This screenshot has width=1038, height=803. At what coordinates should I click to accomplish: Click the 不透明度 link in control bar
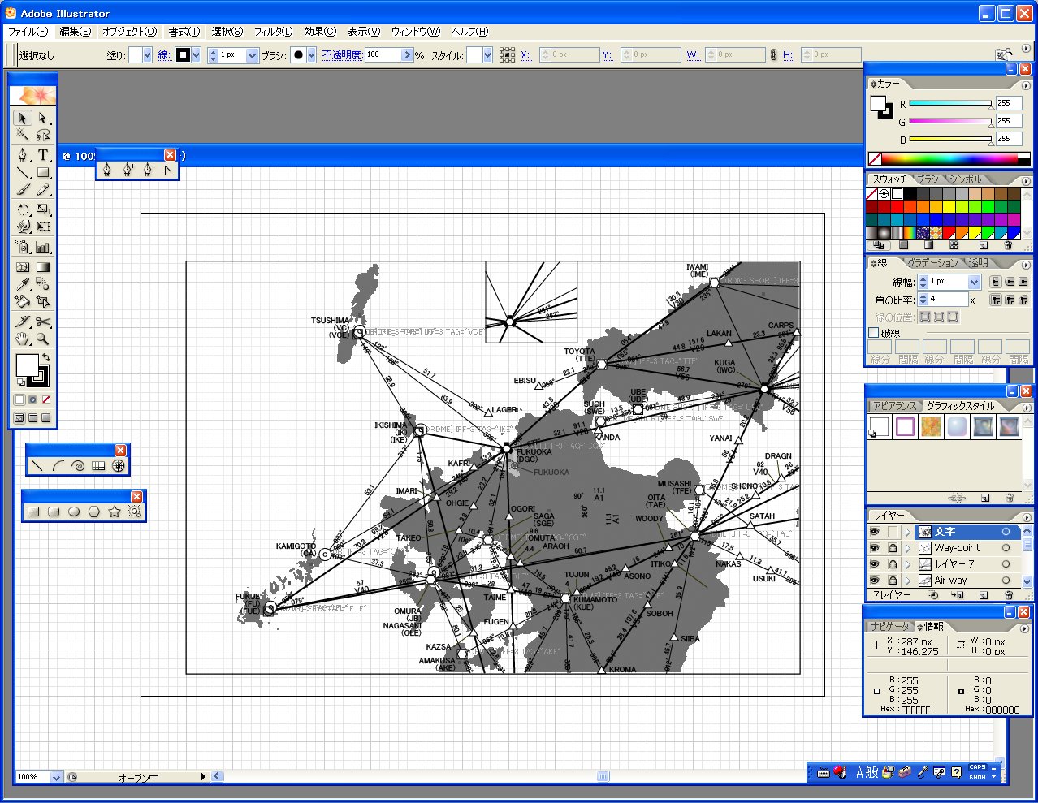342,55
